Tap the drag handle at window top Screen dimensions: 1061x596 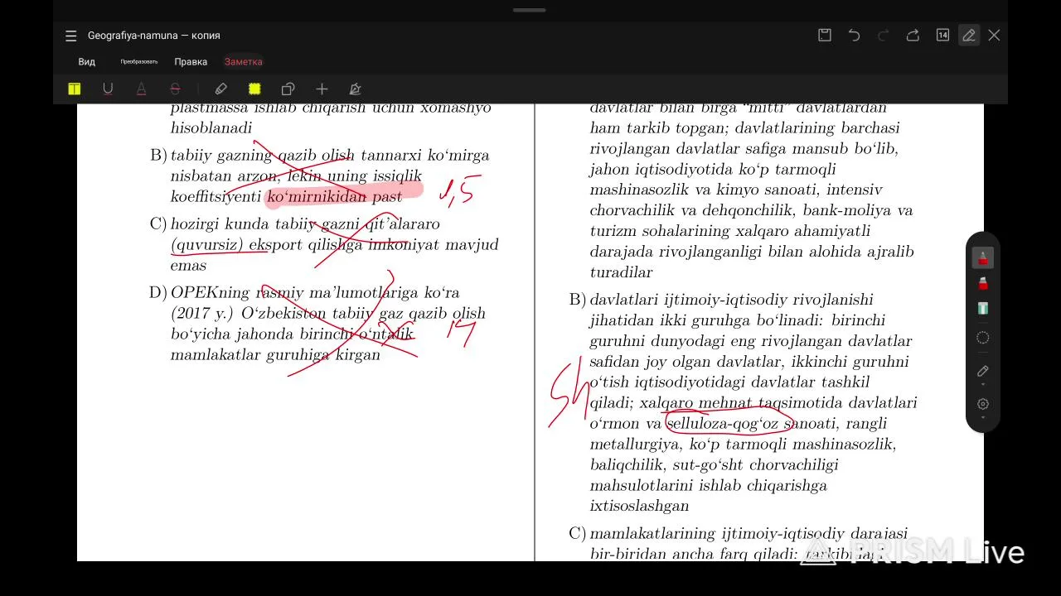coord(529,10)
